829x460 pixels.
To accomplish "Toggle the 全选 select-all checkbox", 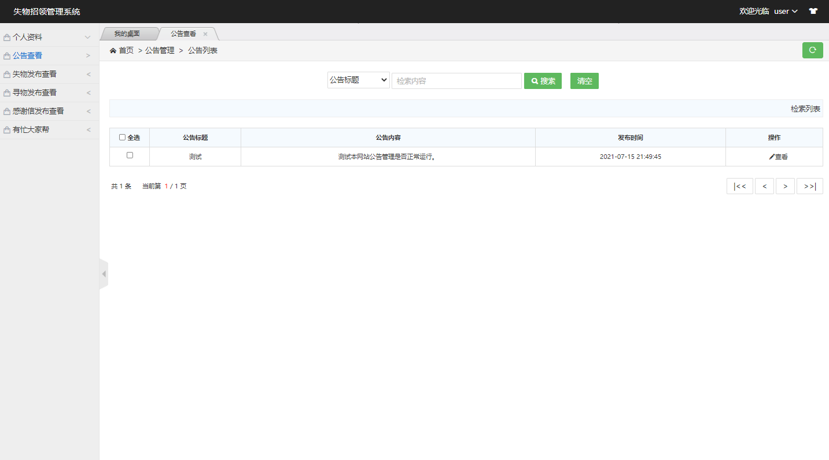I will [122, 138].
